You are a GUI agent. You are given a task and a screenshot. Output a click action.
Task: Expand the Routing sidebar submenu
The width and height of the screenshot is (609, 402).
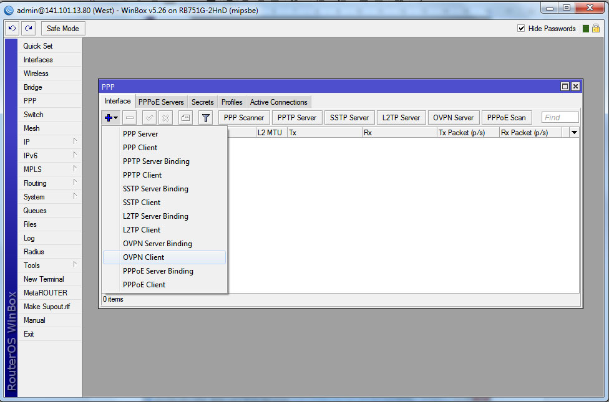(x=51, y=183)
